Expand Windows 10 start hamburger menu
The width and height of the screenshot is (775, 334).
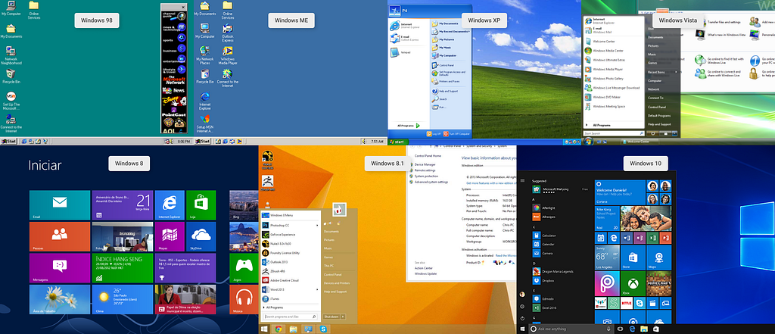point(522,180)
